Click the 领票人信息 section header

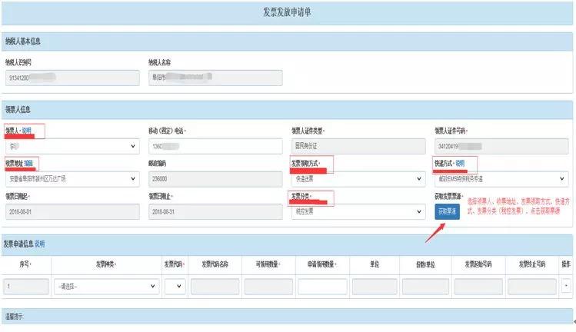(x=287, y=109)
